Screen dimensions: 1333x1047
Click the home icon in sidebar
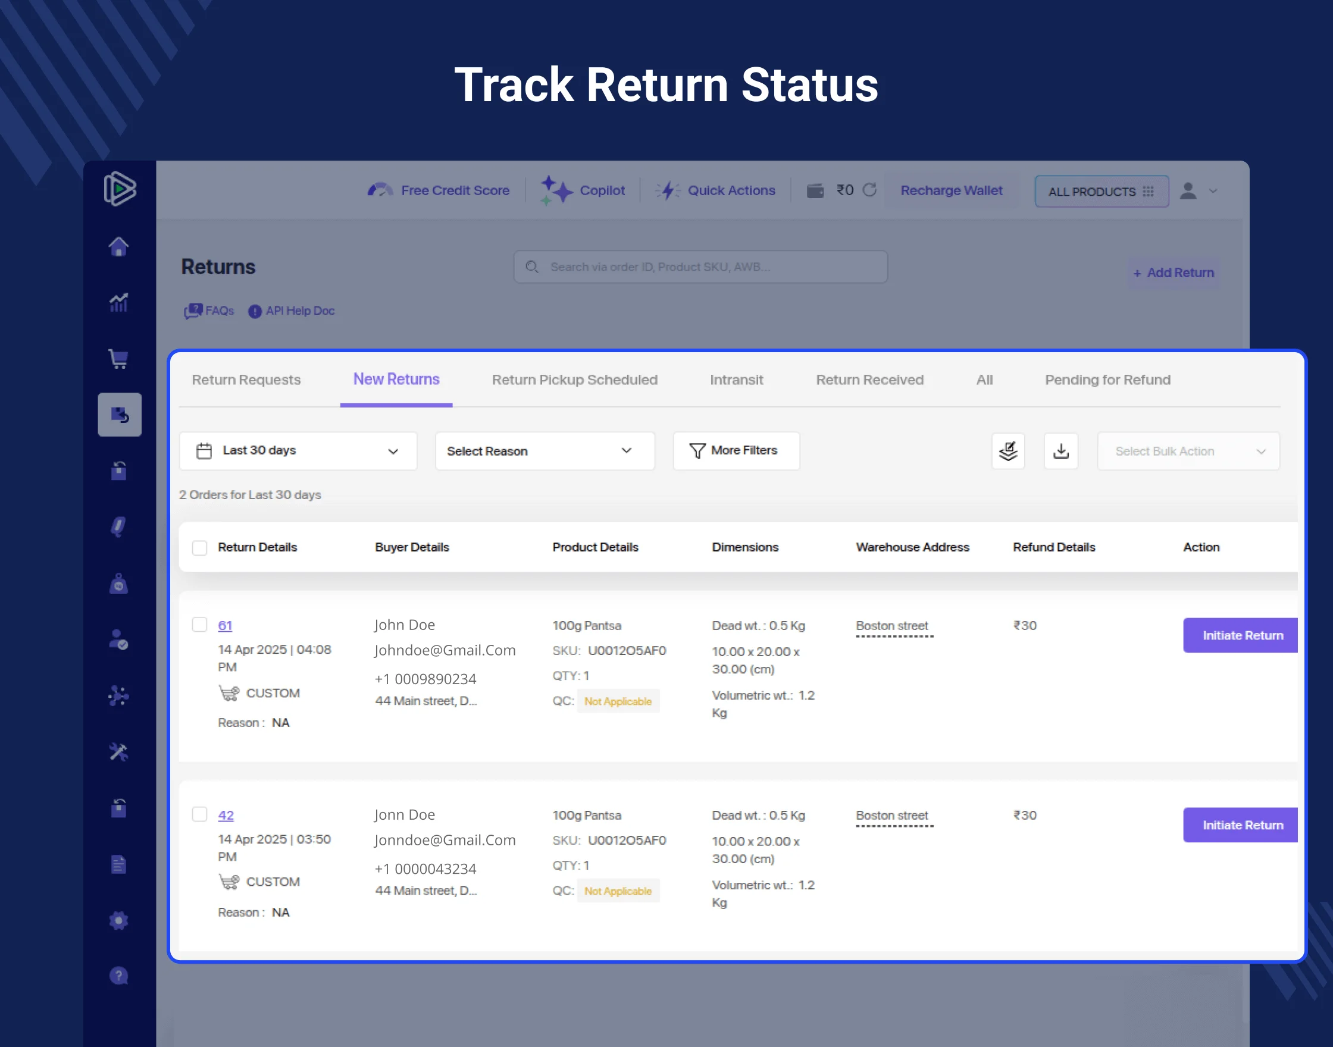click(119, 246)
